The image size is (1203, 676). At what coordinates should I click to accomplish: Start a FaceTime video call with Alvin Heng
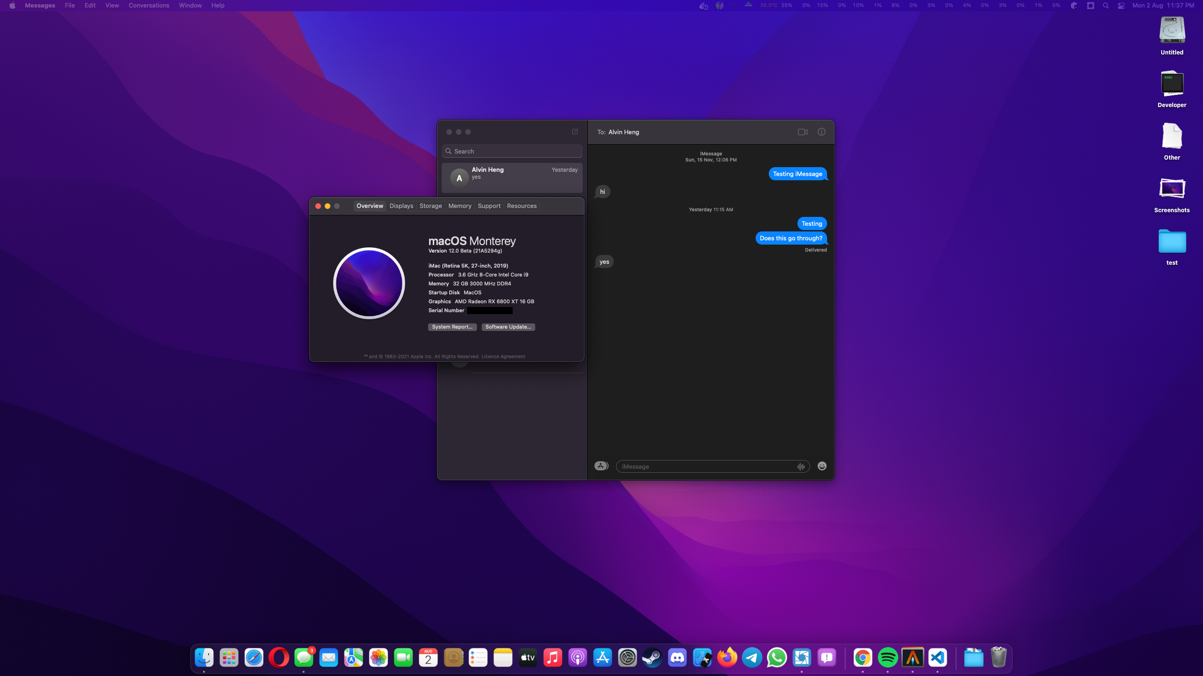tap(802, 132)
